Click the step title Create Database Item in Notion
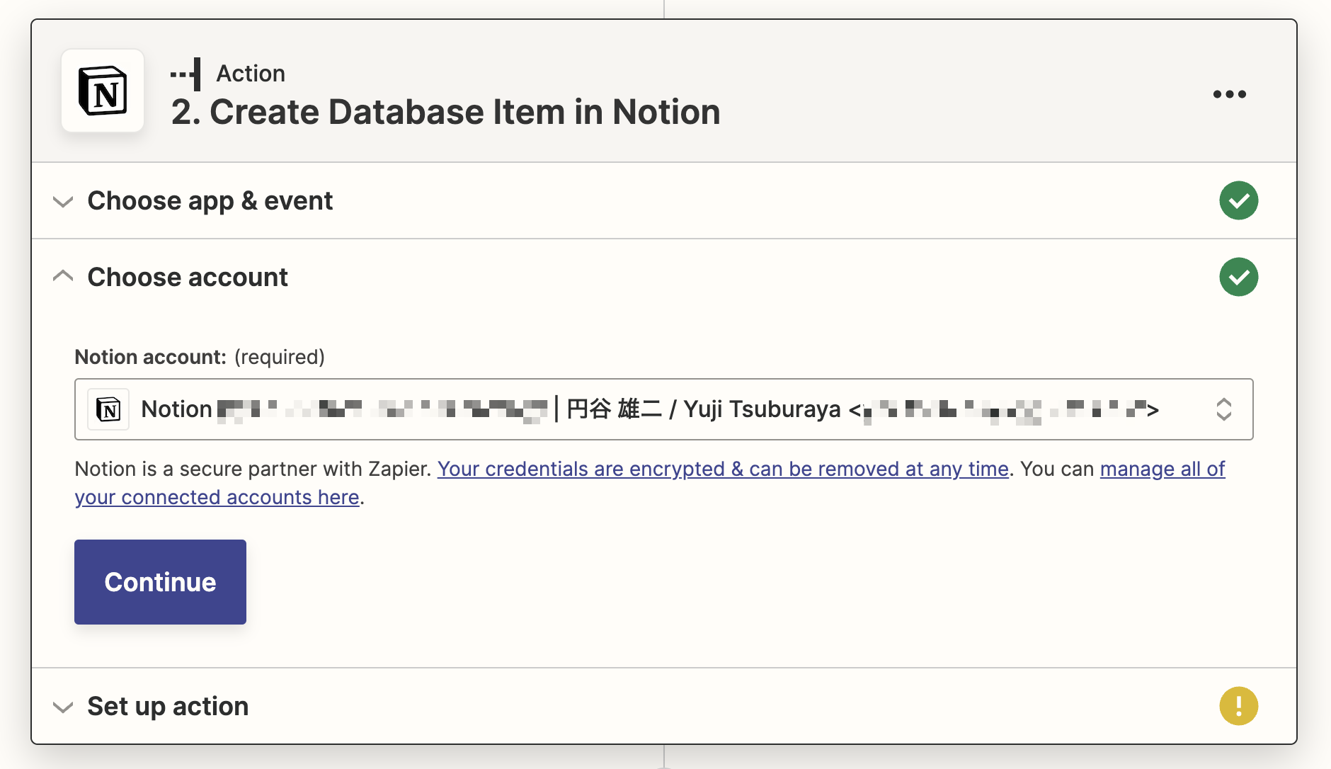 (446, 112)
